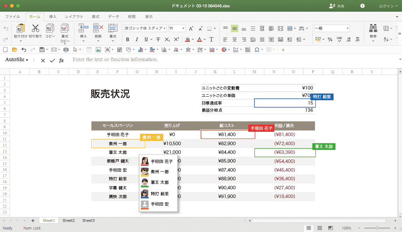Click the increase font size icon
The width and height of the screenshot is (402, 232).
click(191, 28)
